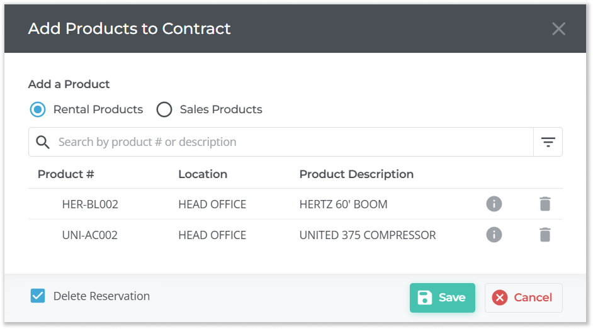Click the HERTZ 60' BOOM description

point(343,204)
